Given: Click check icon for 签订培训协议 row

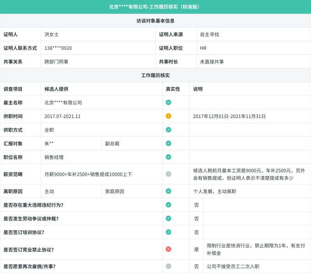Looking at the screenshot, I should click(168, 232).
